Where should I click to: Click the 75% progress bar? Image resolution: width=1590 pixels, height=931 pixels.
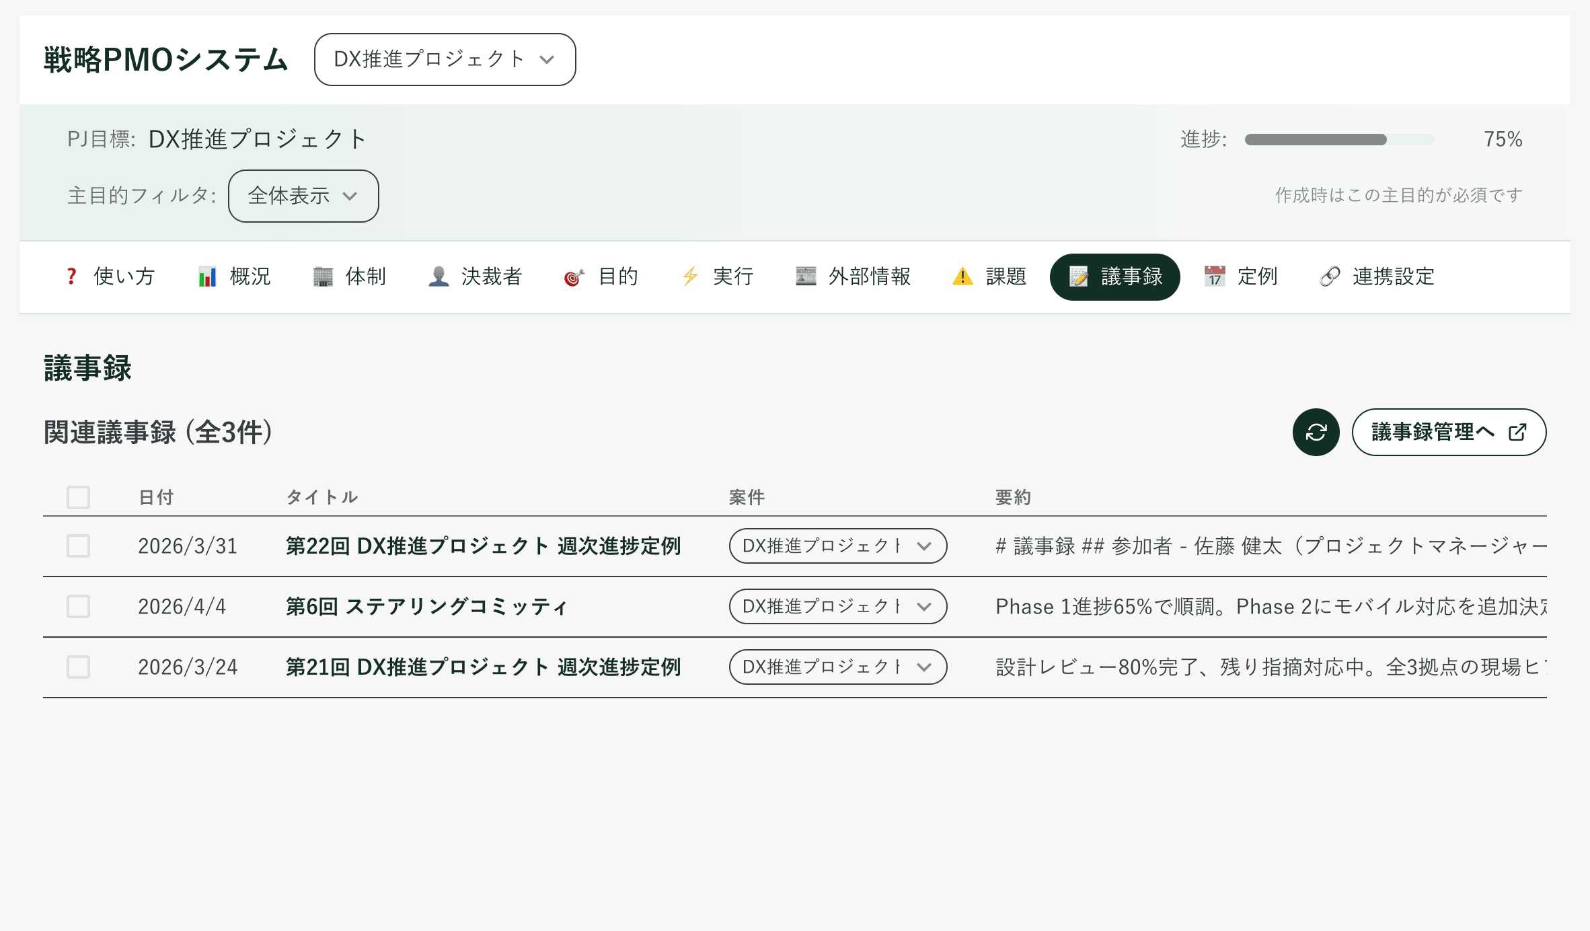[x=1338, y=139]
